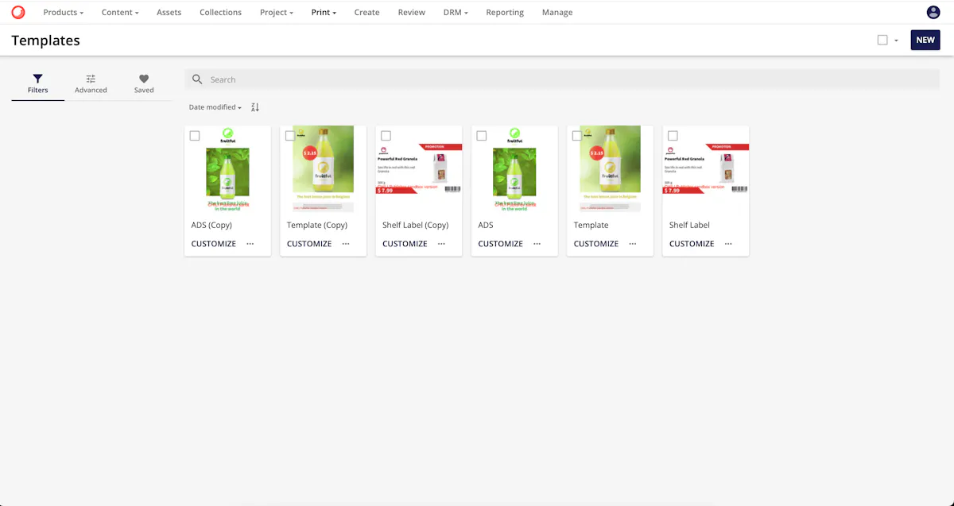
Task: Click the red app logo icon
Action: point(17,12)
